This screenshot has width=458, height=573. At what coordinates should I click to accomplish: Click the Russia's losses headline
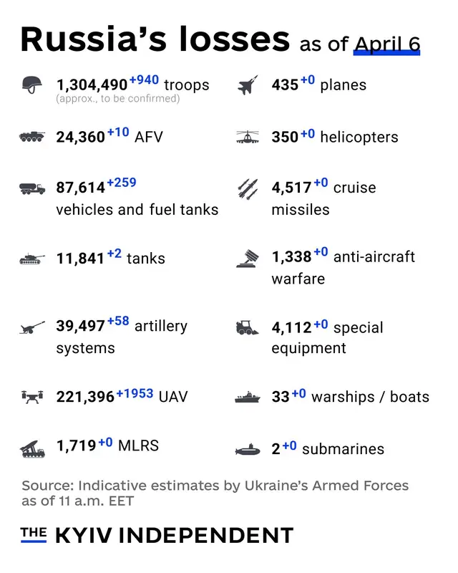click(x=155, y=39)
